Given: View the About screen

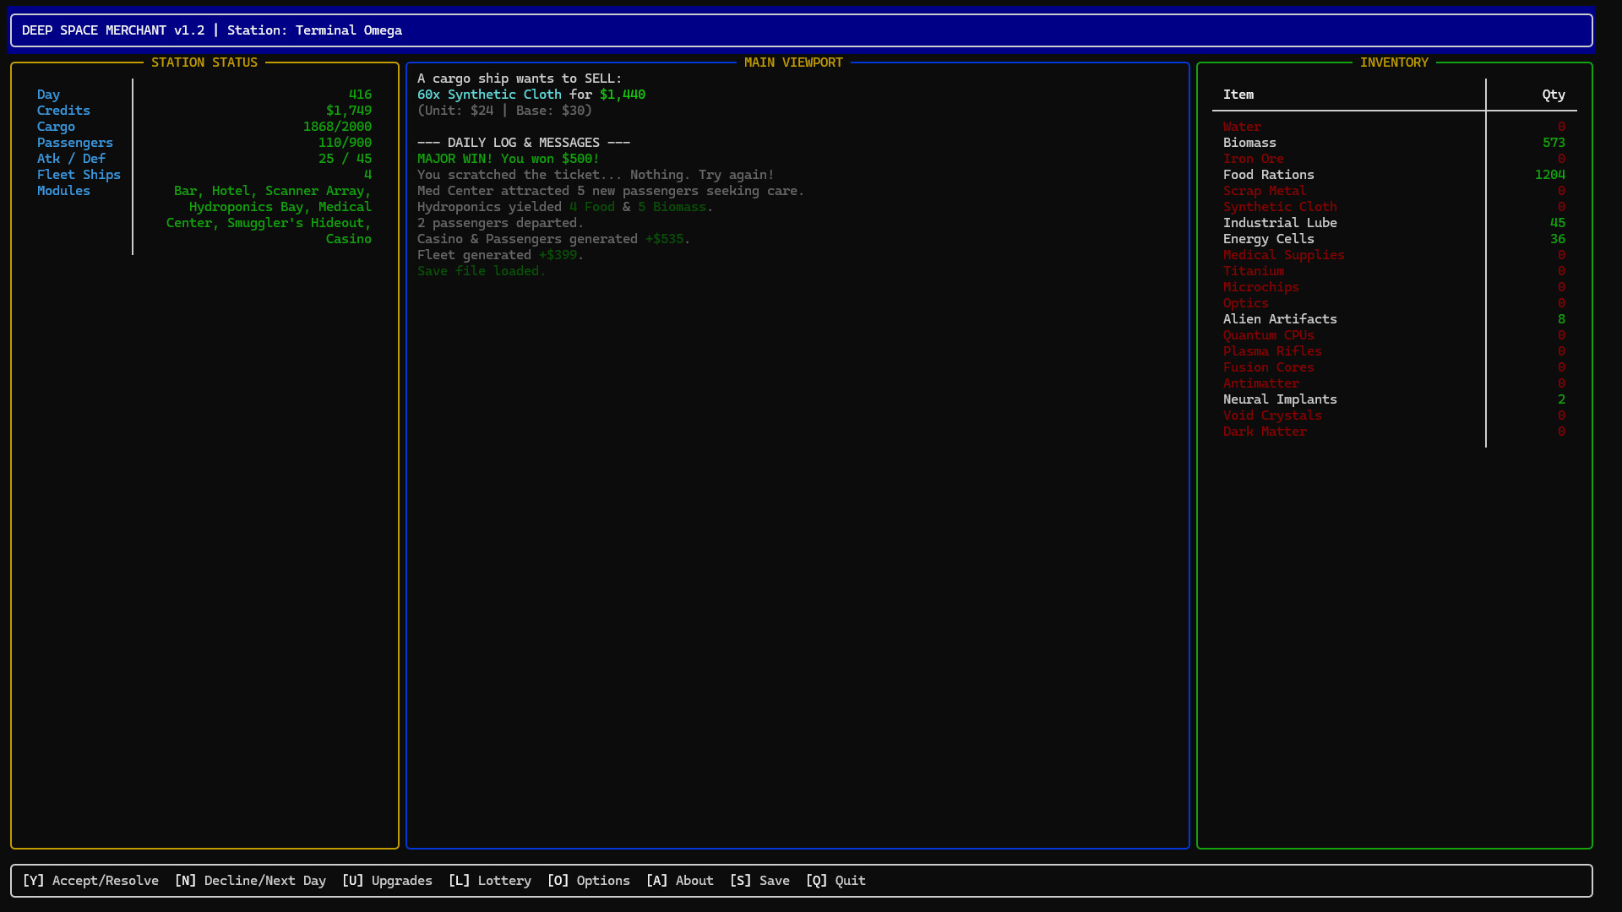Looking at the screenshot, I should pos(680,880).
